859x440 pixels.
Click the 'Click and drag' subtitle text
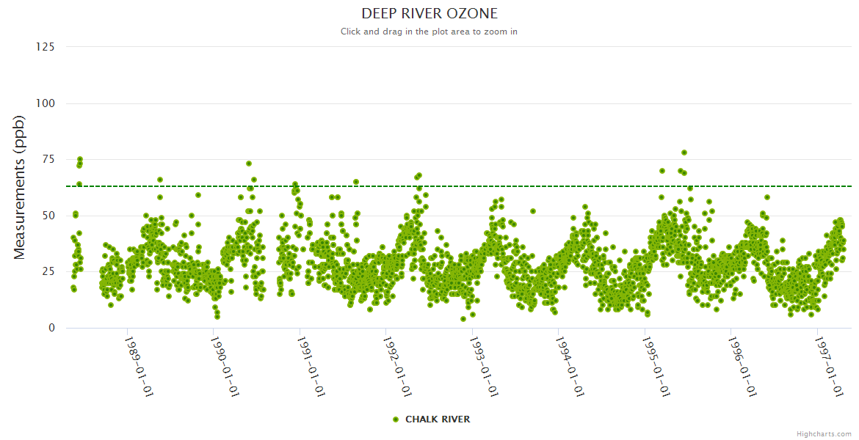tap(429, 32)
